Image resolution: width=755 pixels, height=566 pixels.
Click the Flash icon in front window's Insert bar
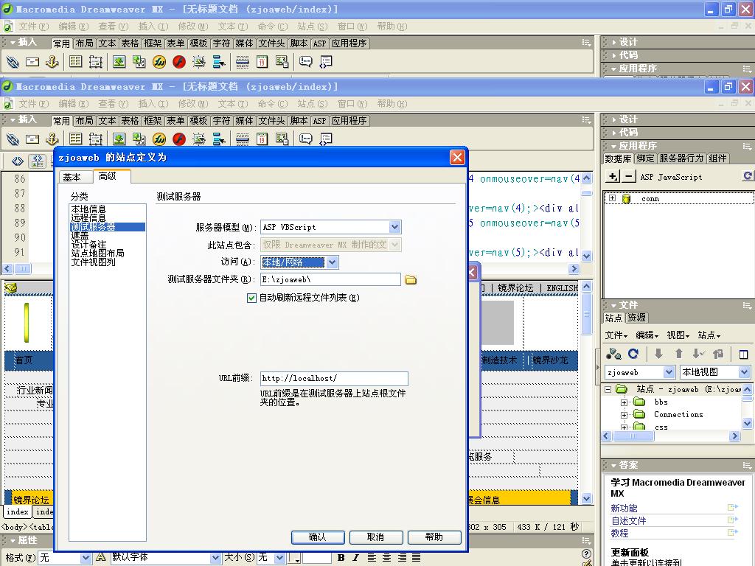(x=179, y=139)
